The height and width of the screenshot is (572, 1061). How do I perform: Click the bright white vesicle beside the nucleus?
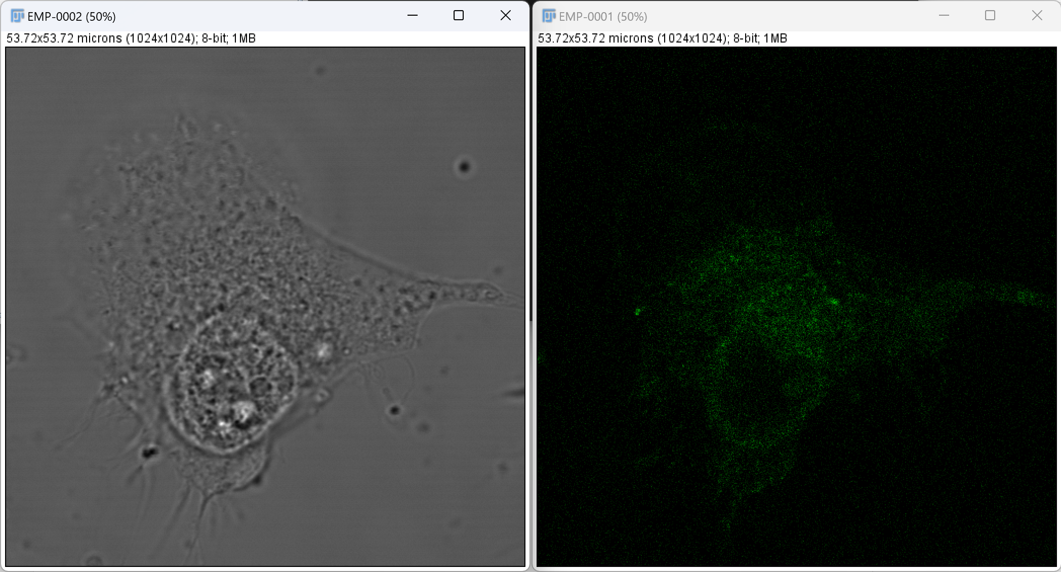323,349
